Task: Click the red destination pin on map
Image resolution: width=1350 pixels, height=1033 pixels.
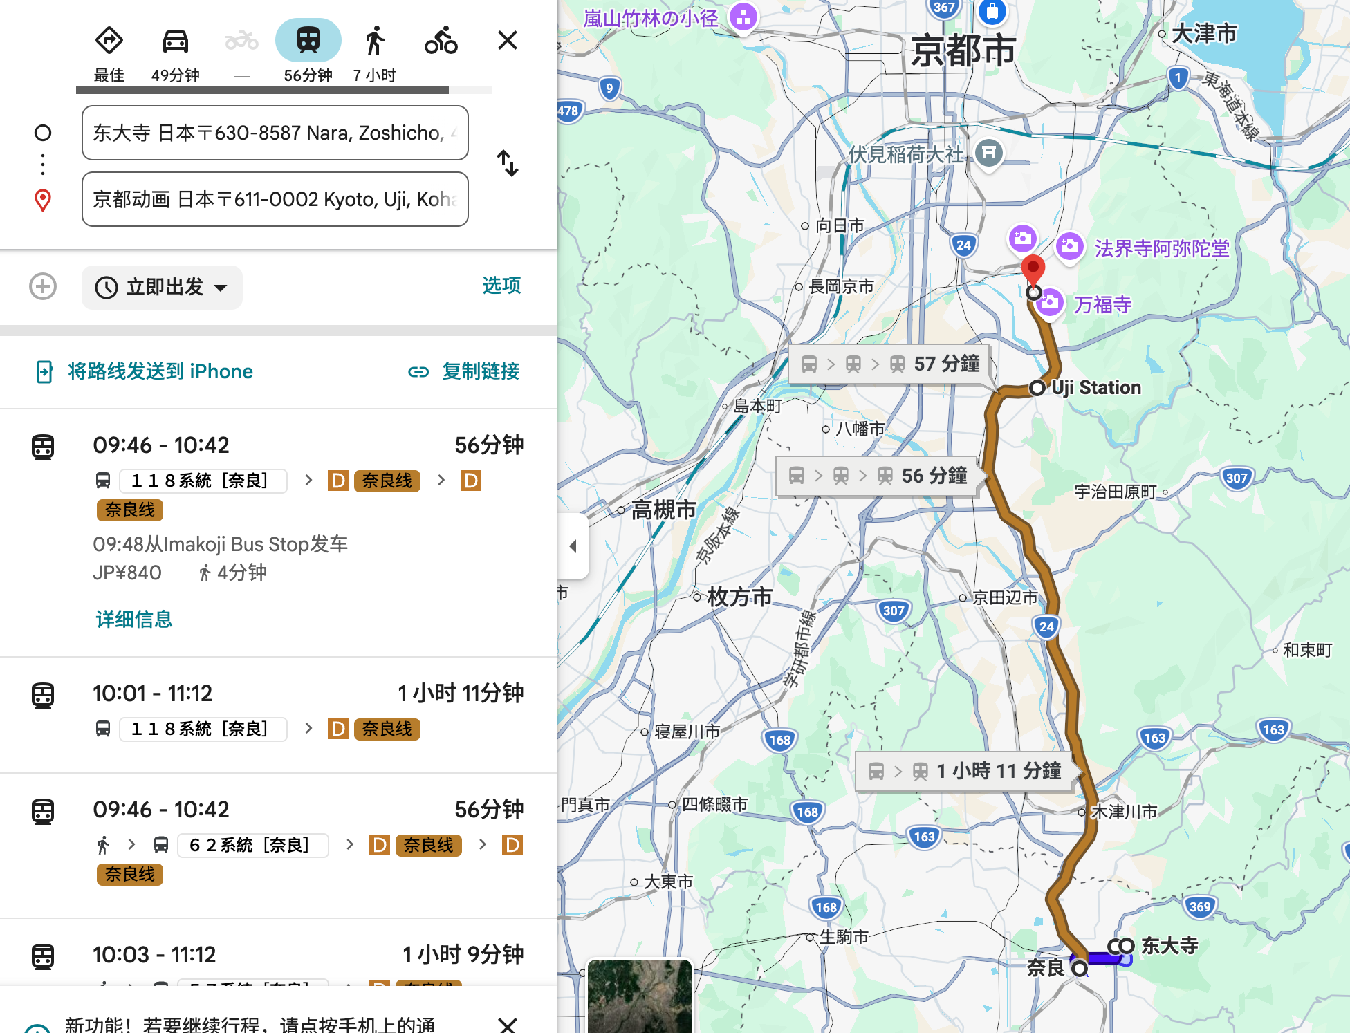Action: (1033, 270)
